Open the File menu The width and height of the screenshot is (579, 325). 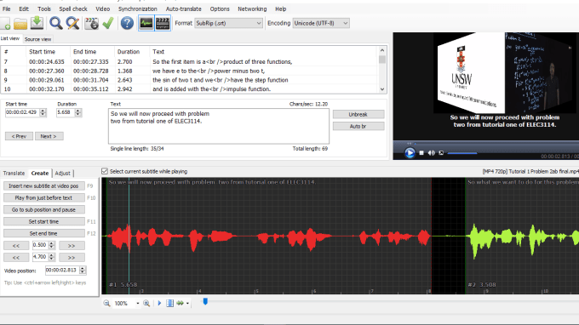tap(7, 9)
